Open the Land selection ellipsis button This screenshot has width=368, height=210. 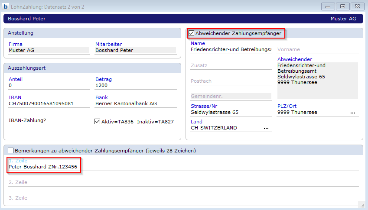coord(266,128)
